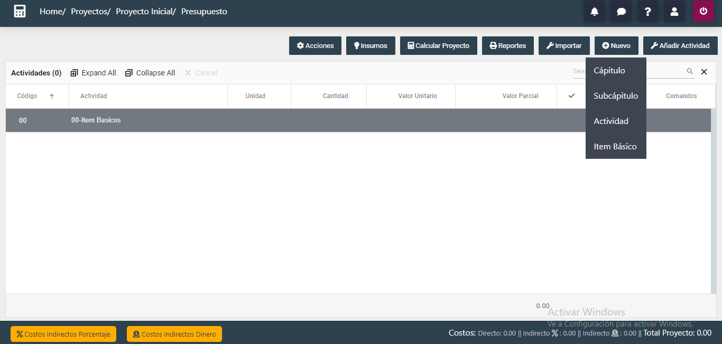Click the Total Proyecto: 0.00 text
The height and width of the screenshot is (344, 722).
[677, 333]
